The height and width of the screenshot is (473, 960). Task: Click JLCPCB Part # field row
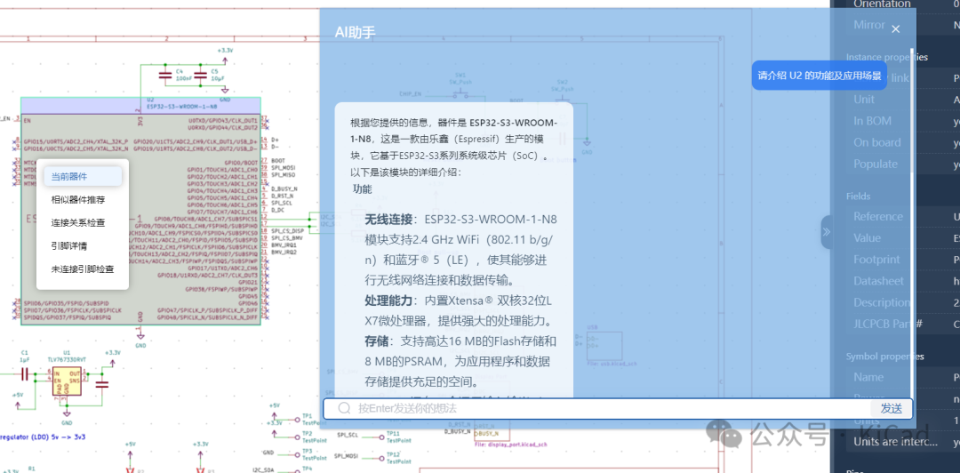pyautogui.click(x=903, y=324)
